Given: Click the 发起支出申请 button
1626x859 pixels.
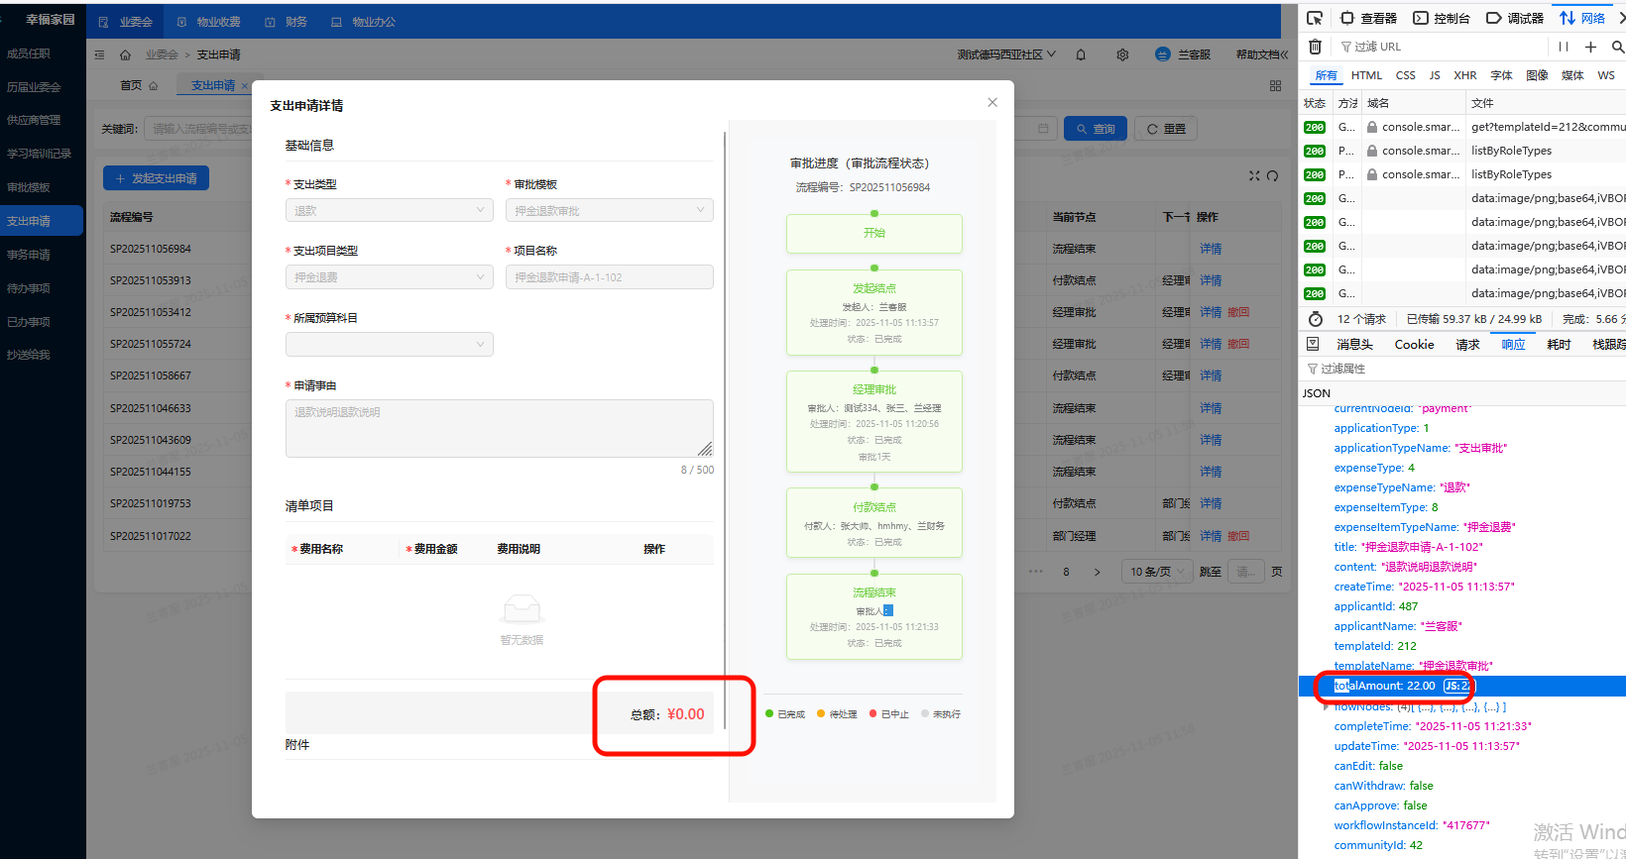Looking at the screenshot, I should 156,178.
